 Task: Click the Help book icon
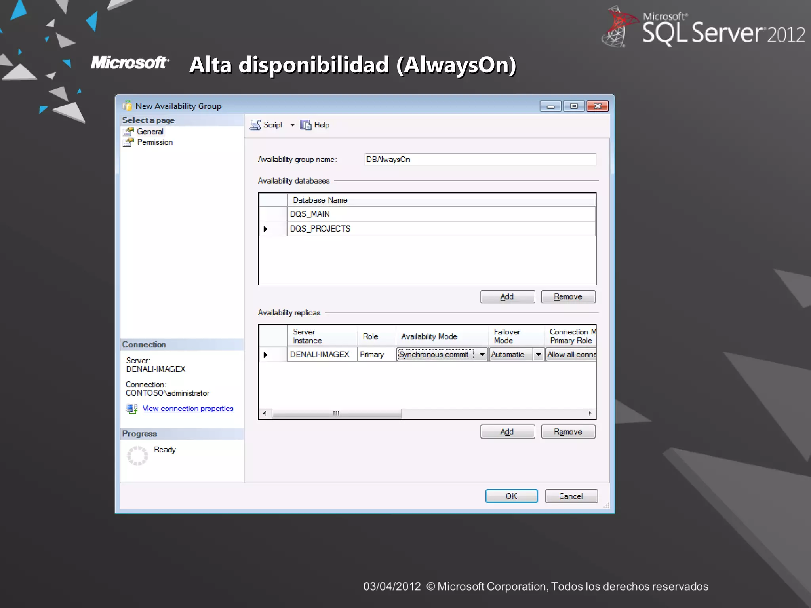tap(306, 125)
